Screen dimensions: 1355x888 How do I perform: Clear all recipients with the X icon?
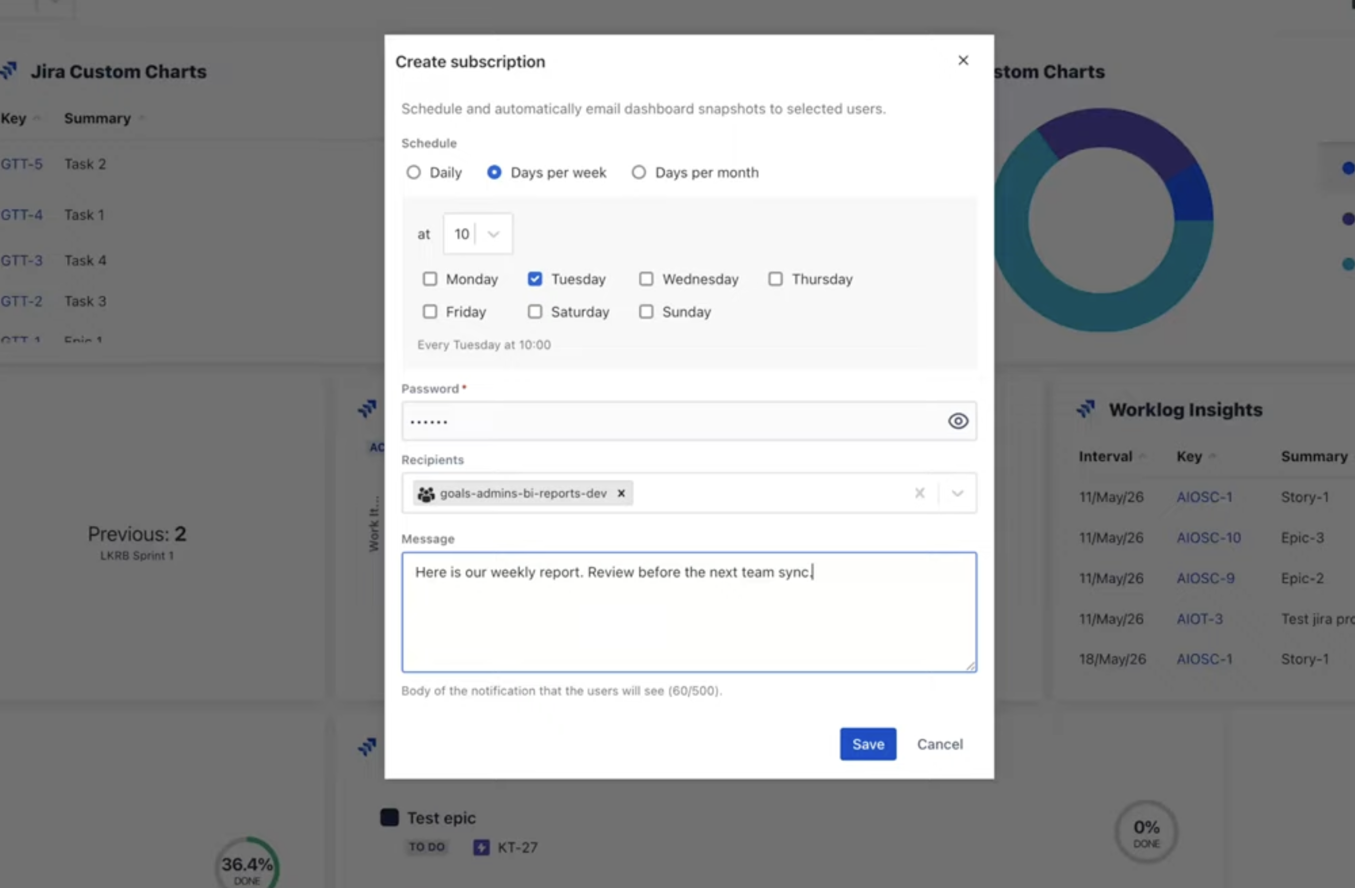919,493
